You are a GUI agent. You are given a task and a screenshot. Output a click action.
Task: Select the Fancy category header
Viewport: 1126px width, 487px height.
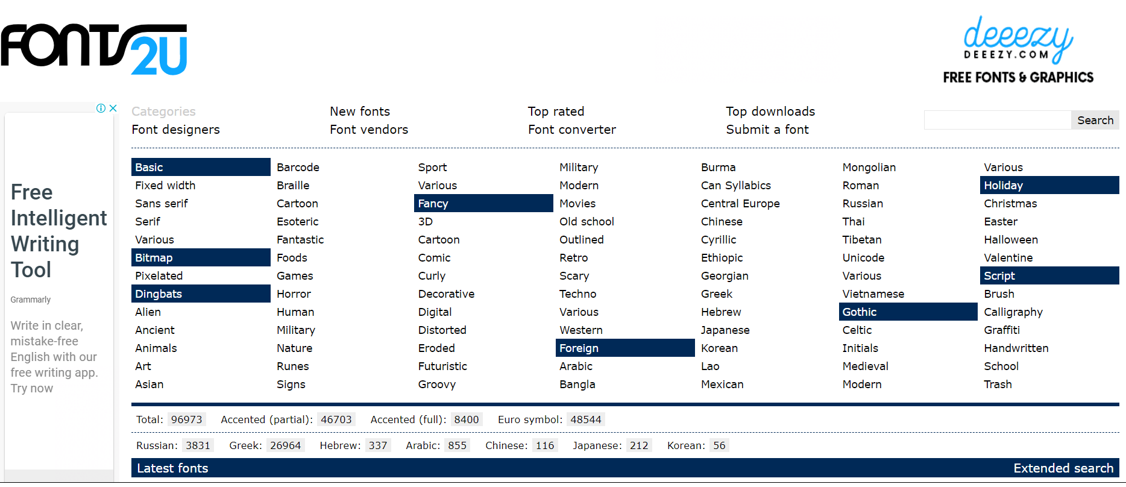(x=483, y=203)
